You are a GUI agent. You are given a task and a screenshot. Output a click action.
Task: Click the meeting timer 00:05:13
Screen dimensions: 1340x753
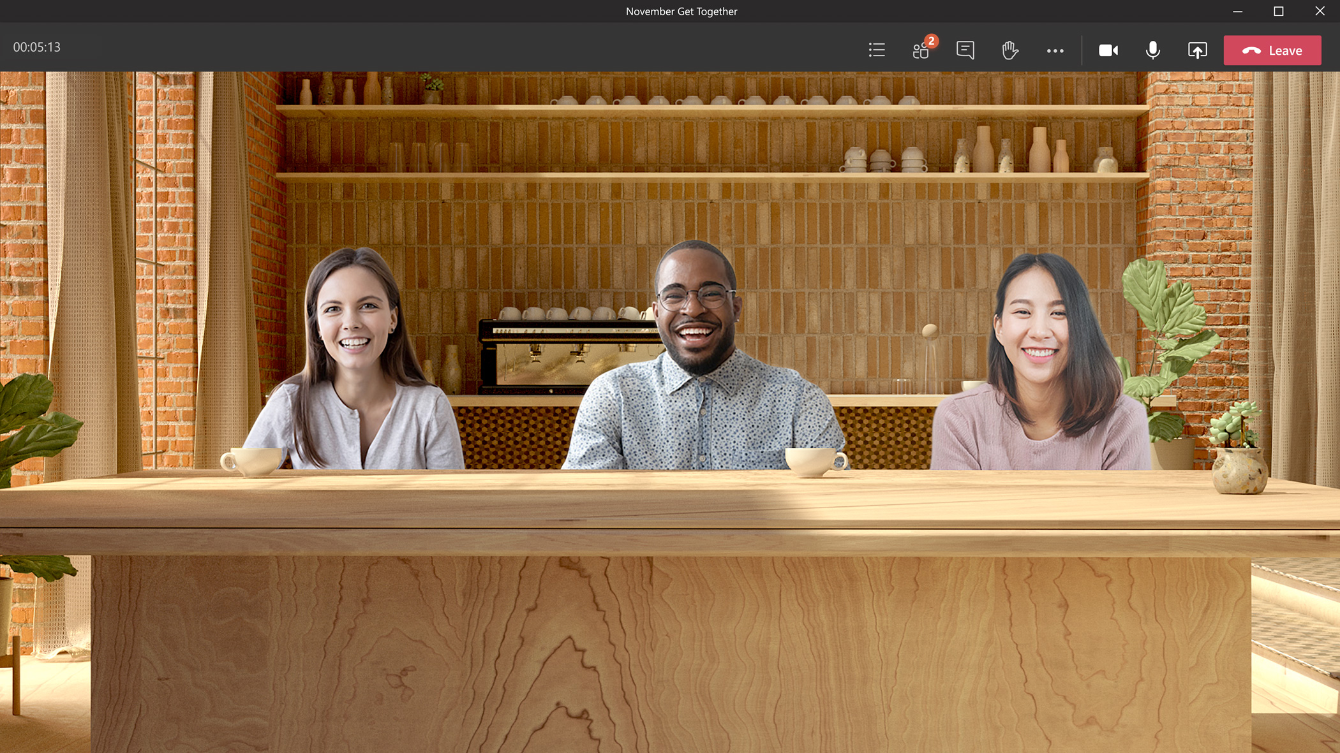[36, 47]
